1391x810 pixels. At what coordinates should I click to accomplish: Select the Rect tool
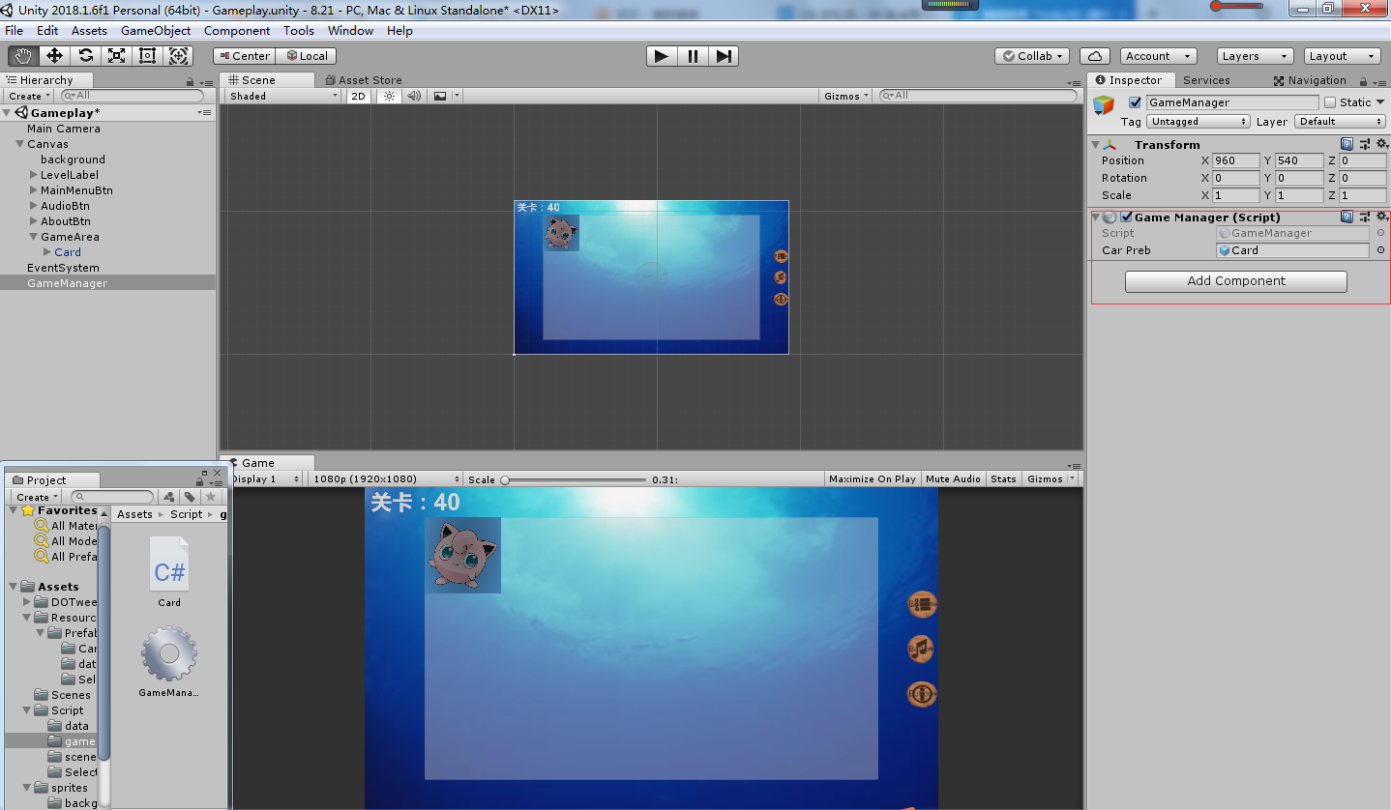[147, 56]
